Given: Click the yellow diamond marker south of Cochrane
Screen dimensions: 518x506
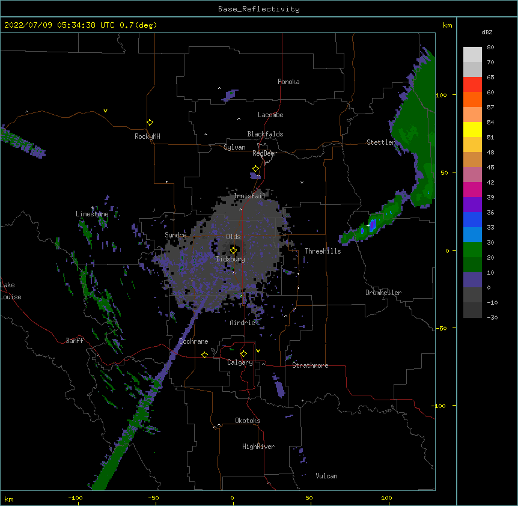Looking at the screenshot, I should click(x=204, y=355).
